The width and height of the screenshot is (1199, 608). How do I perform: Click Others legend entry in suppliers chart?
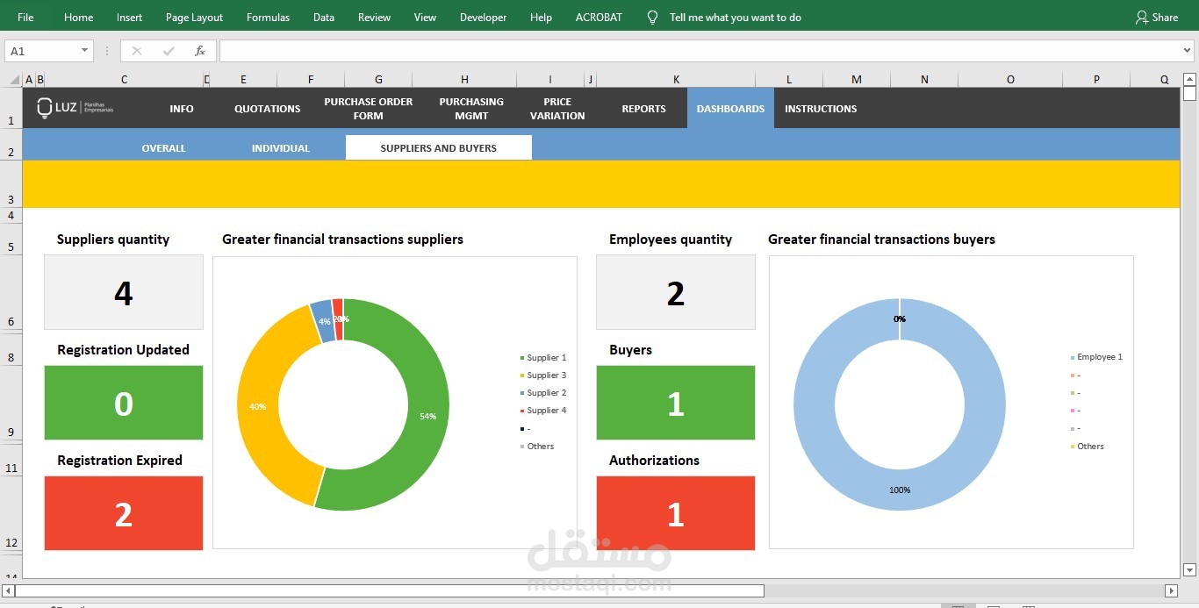(537, 446)
